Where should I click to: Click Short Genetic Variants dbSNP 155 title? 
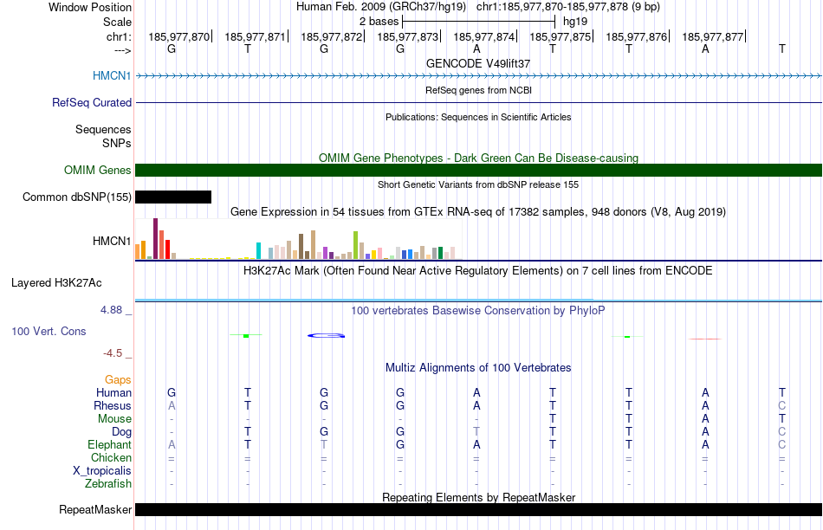point(478,184)
